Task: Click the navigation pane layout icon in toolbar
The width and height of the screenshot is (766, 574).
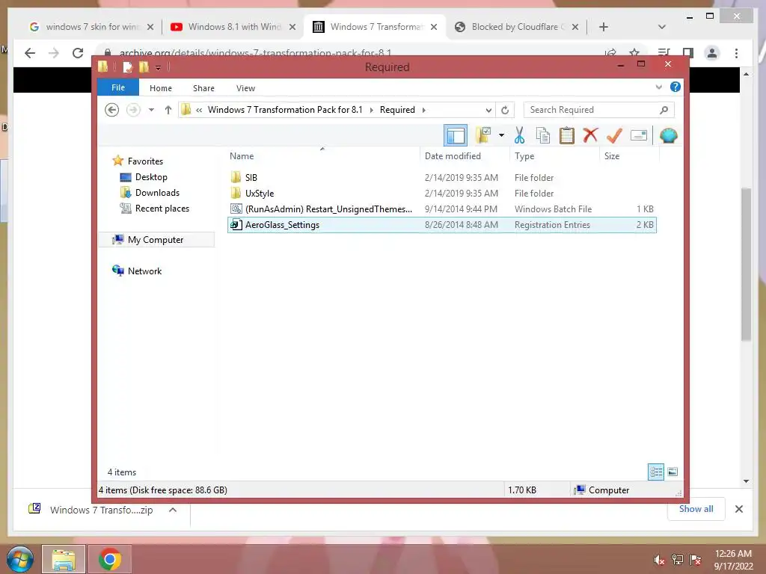Action: [x=456, y=136]
